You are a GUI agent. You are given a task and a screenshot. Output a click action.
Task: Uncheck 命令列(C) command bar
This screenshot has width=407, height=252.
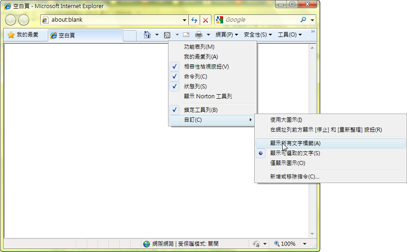(x=212, y=76)
